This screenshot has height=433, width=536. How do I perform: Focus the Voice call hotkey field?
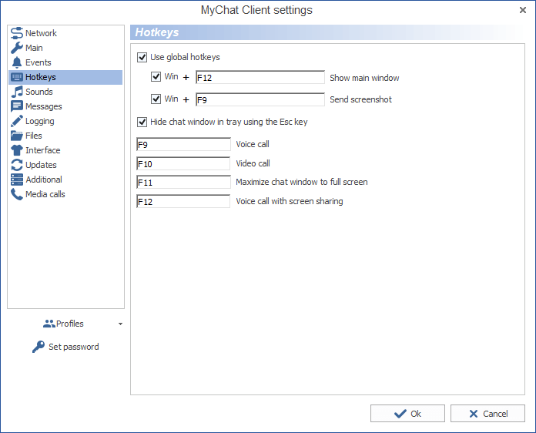(183, 144)
